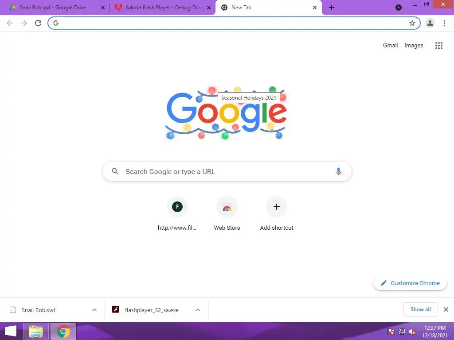Open a new tab with plus button
Viewport: 454px width, 340px height.
coord(332,8)
